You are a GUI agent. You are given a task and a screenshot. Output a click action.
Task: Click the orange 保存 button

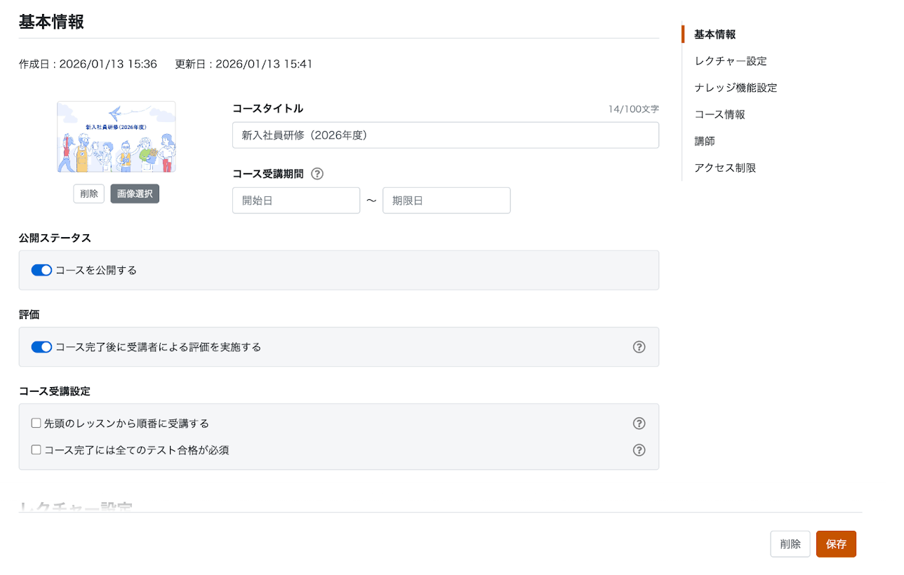tap(836, 544)
